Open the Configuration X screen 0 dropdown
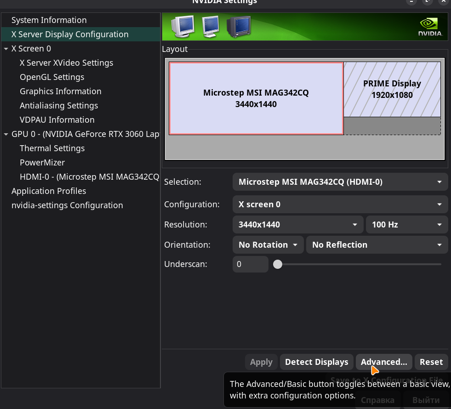Viewport: 451px width, 409px height. point(340,204)
